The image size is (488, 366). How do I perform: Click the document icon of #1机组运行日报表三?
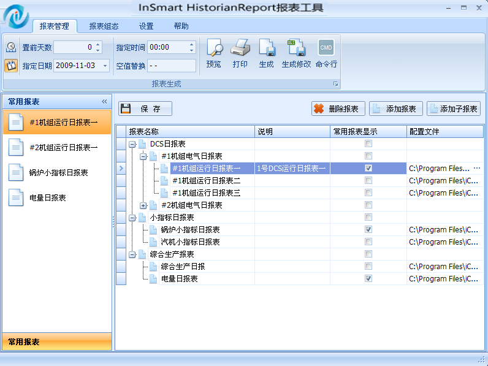[164, 193]
